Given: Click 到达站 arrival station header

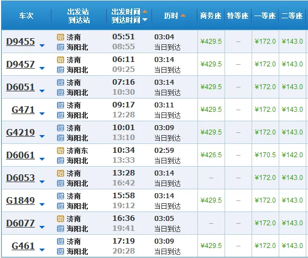Looking at the screenshot, I should tap(79, 20).
